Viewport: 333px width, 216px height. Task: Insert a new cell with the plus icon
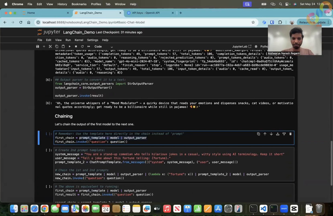tap(44, 46)
